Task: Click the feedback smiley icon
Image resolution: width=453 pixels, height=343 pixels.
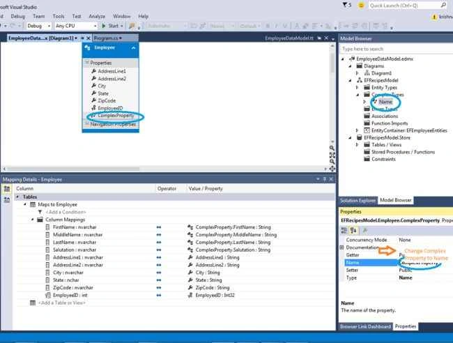Action: point(361,5)
